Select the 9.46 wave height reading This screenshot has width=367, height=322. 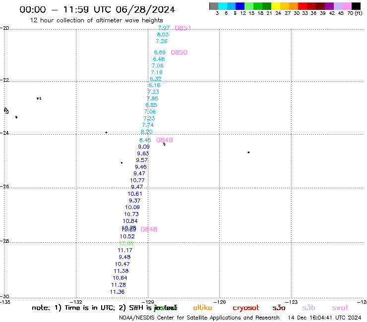141,167
